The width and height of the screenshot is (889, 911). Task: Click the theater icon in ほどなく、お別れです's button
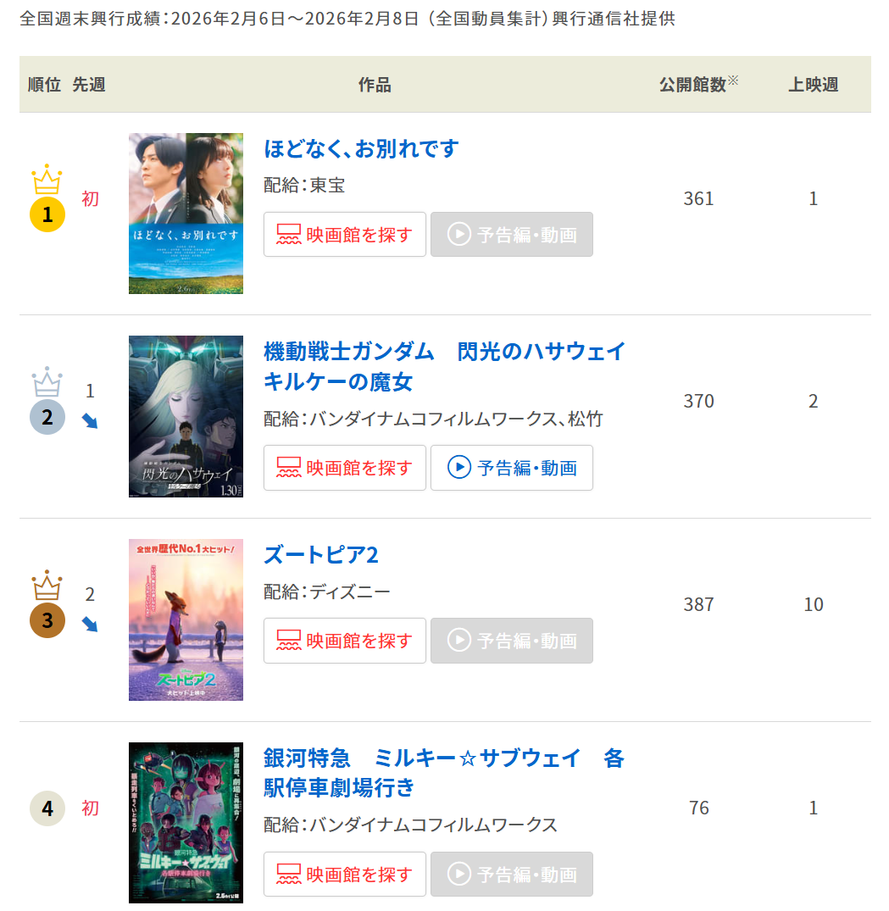pyautogui.click(x=290, y=235)
